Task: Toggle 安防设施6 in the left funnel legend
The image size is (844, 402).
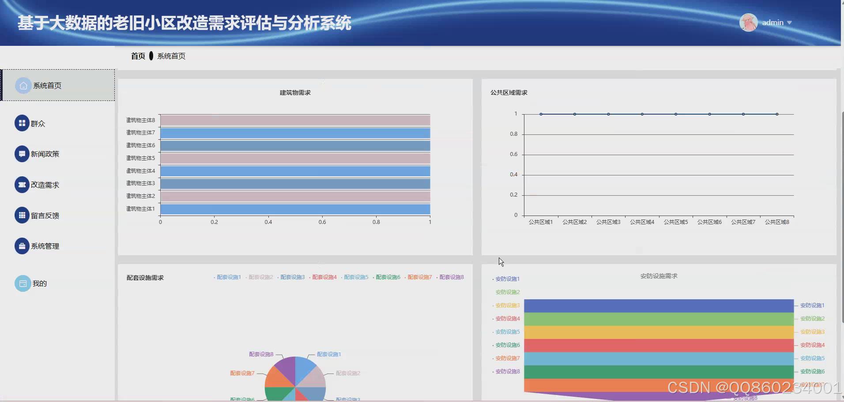Action: [506, 345]
